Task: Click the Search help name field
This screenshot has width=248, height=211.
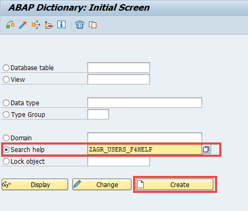Action: (145, 149)
